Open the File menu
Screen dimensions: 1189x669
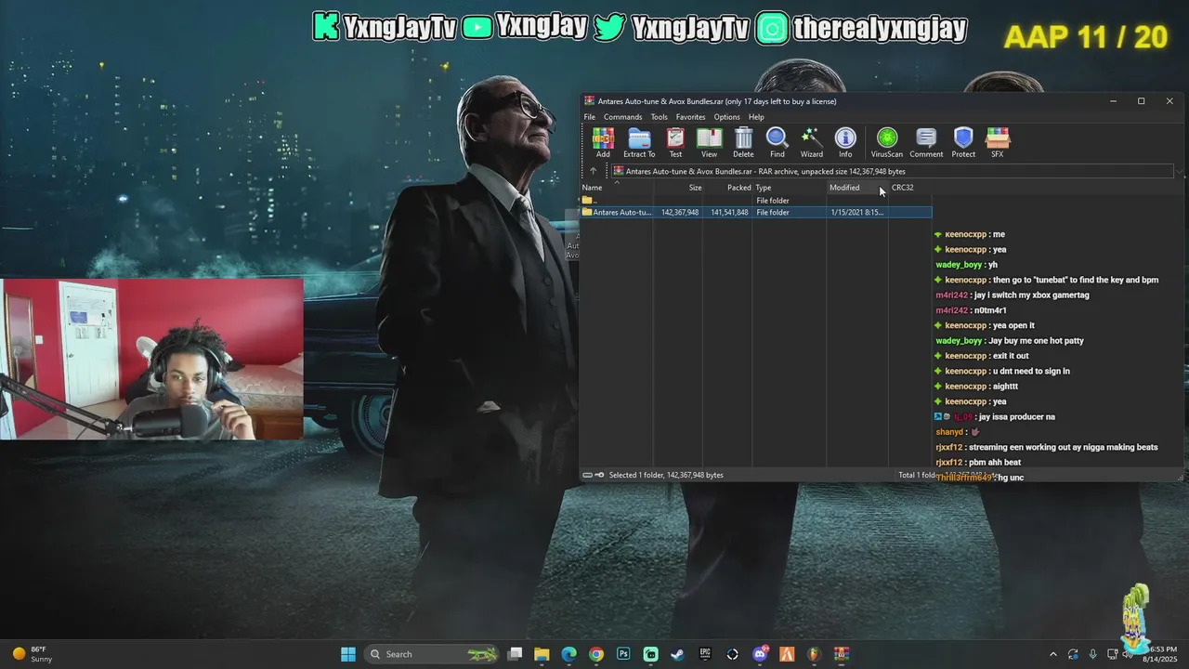pyautogui.click(x=589, y=117)
